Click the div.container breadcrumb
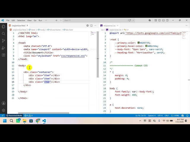 tap(55, 30)
